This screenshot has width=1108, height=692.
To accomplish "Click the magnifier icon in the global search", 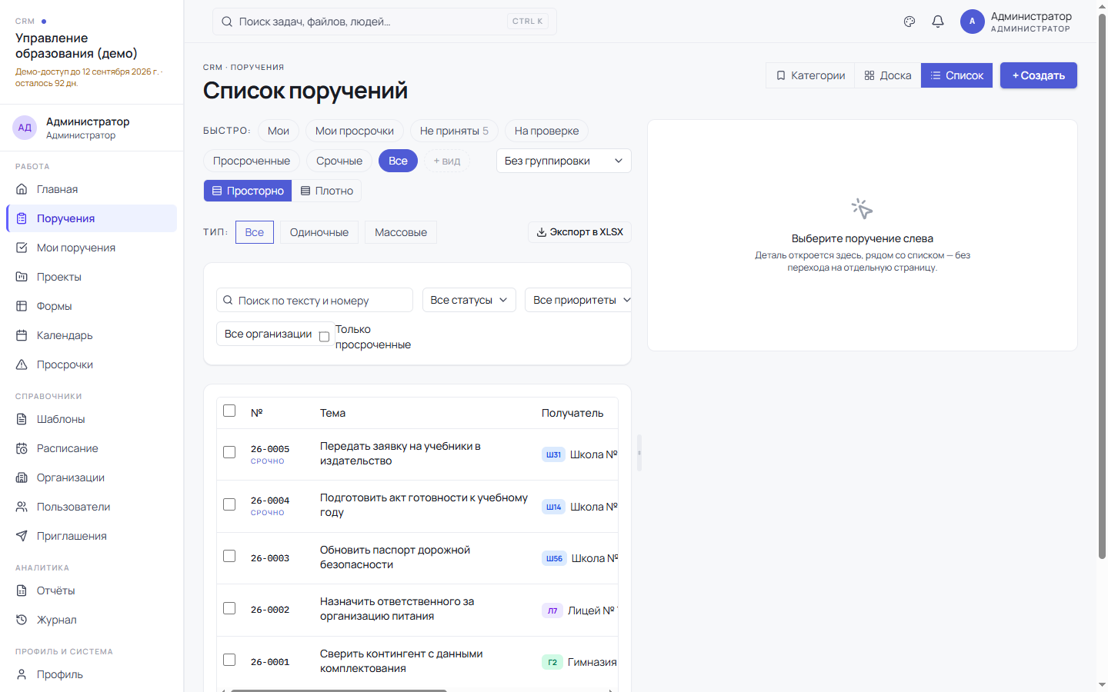I will [x=227, y=22].
